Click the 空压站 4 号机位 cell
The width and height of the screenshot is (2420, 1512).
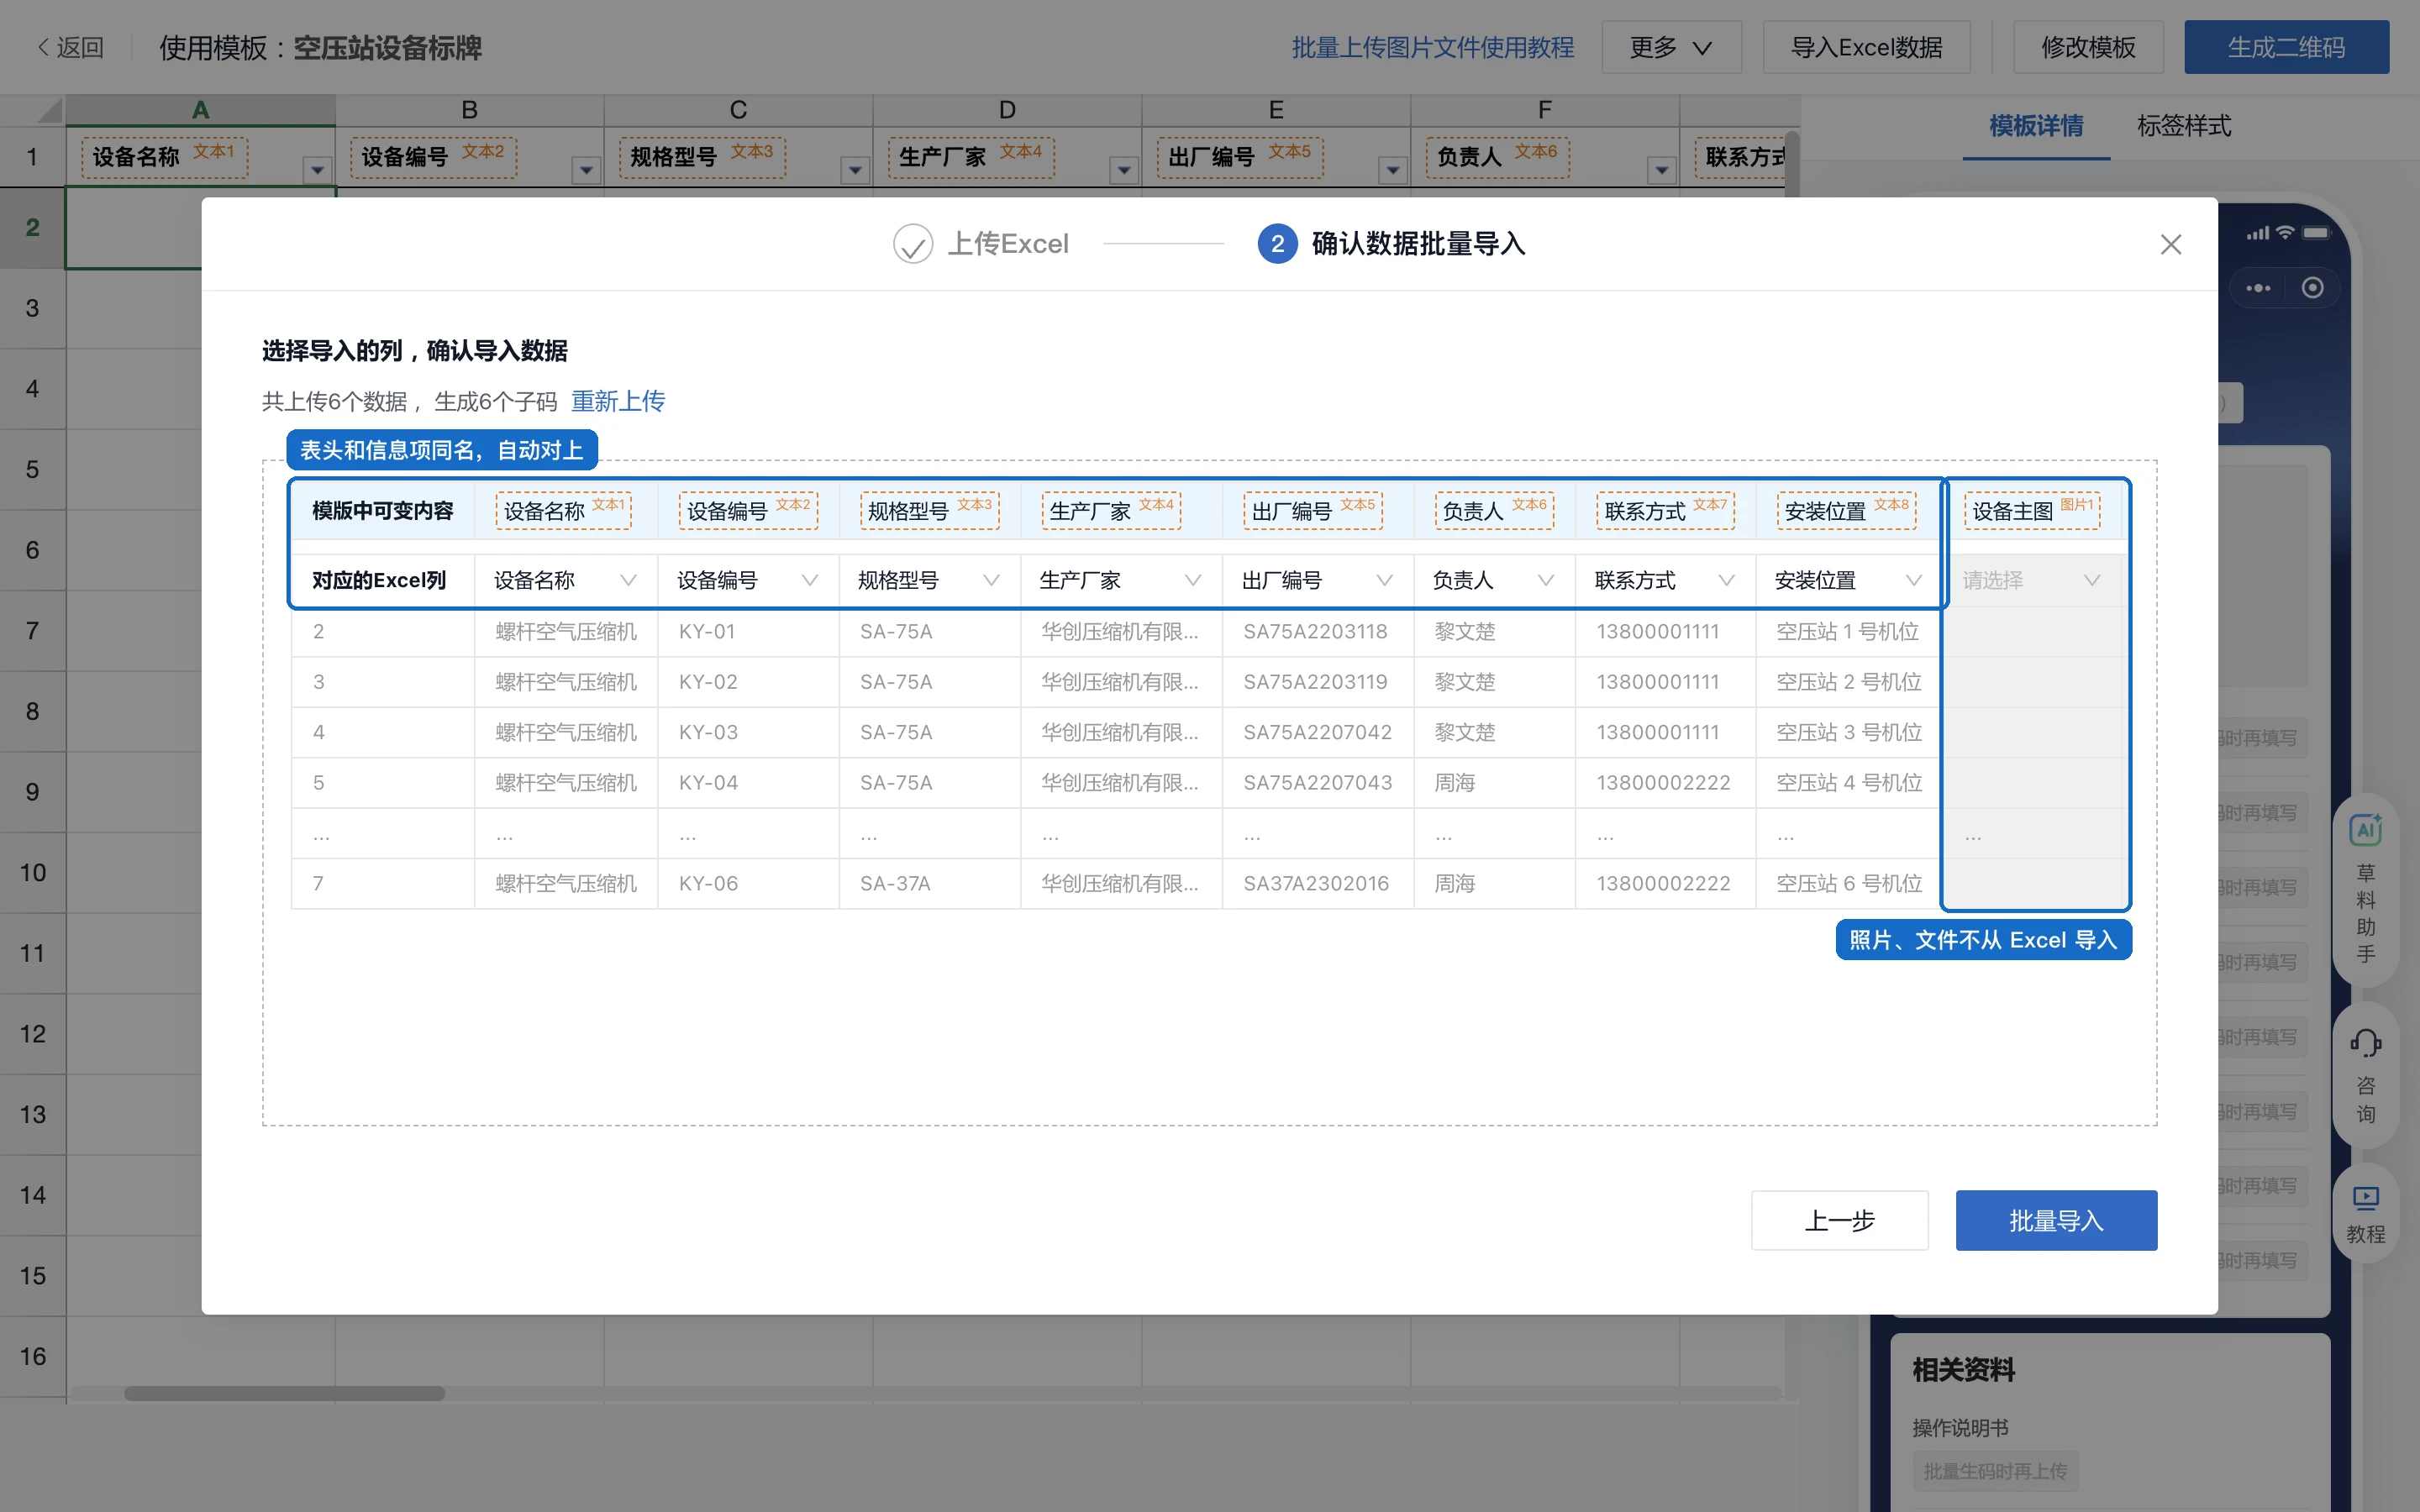(x=1848, y=782)
